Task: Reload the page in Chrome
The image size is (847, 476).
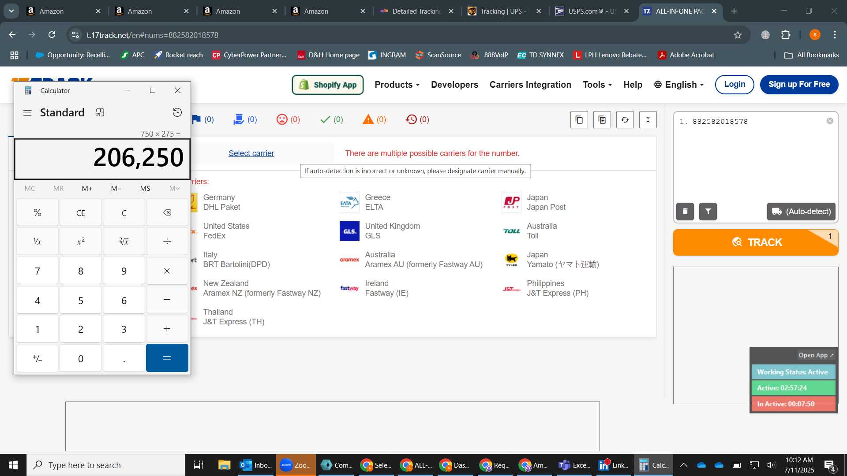Action: (52, 35)
